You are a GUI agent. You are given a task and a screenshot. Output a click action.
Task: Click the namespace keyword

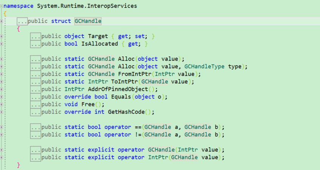click(x=18, y=6)
